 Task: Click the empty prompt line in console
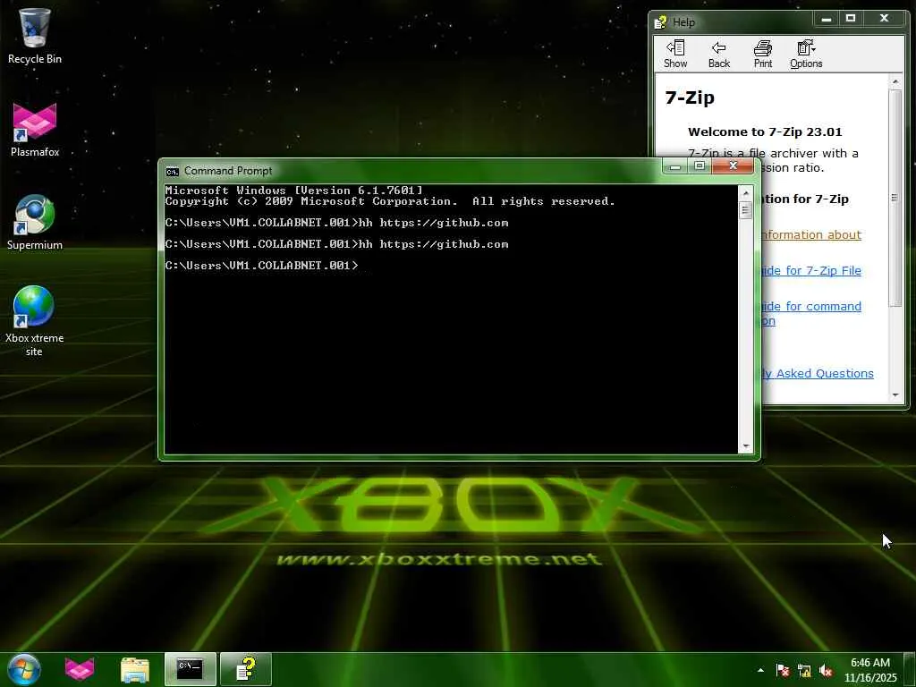point(262,266)
